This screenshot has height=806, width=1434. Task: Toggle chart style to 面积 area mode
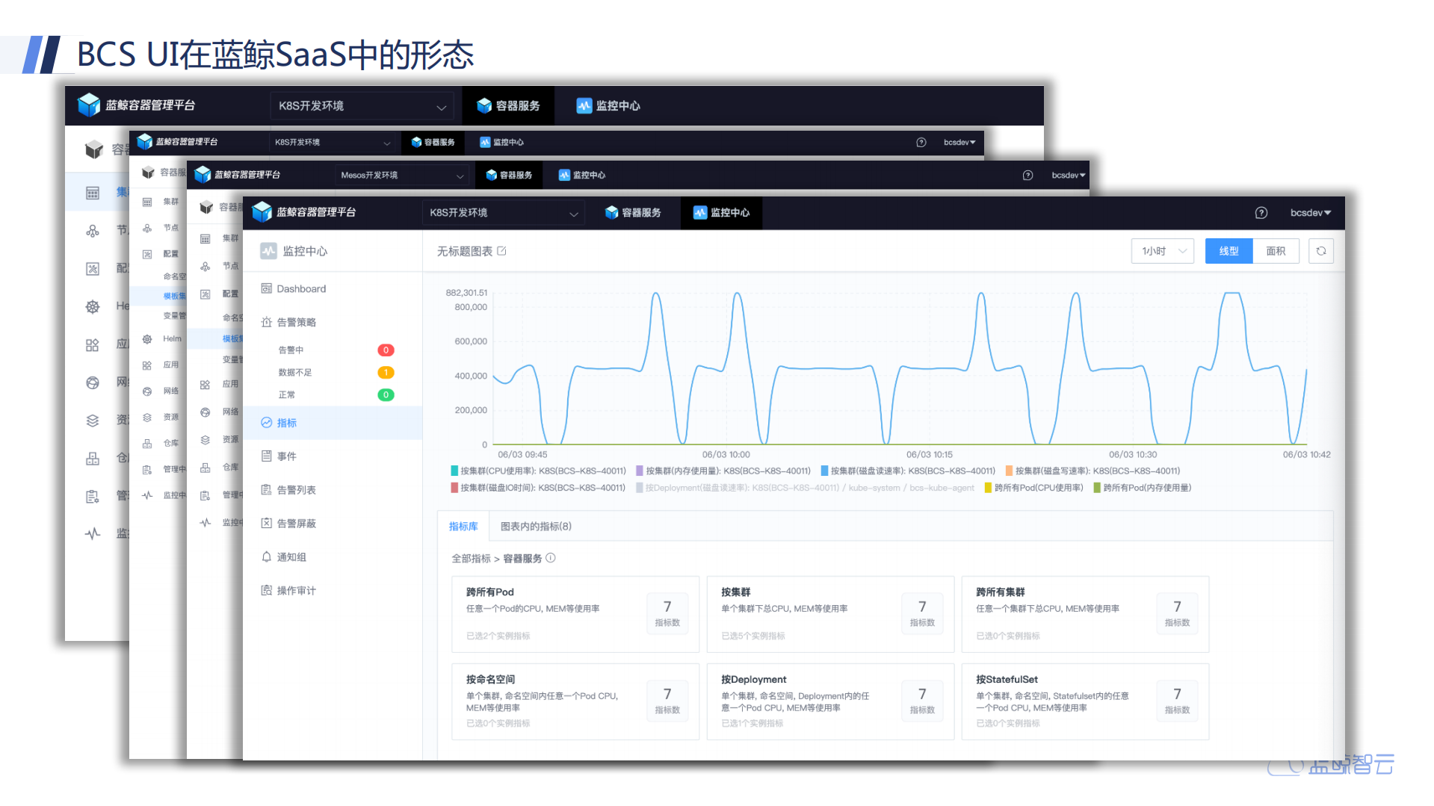tap(1275, 250)
